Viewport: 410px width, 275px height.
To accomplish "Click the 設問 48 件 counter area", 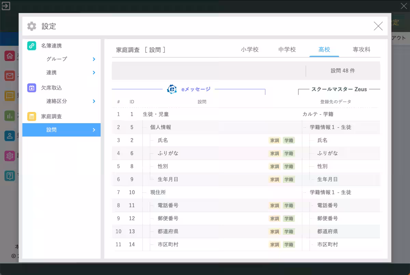I will coord(342,71).
